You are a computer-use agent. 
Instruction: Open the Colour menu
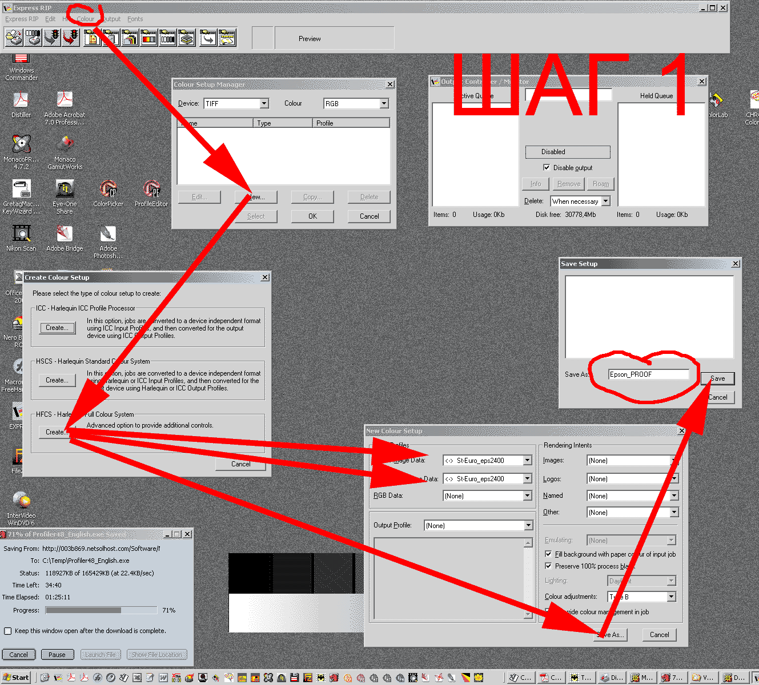(86, 19)
